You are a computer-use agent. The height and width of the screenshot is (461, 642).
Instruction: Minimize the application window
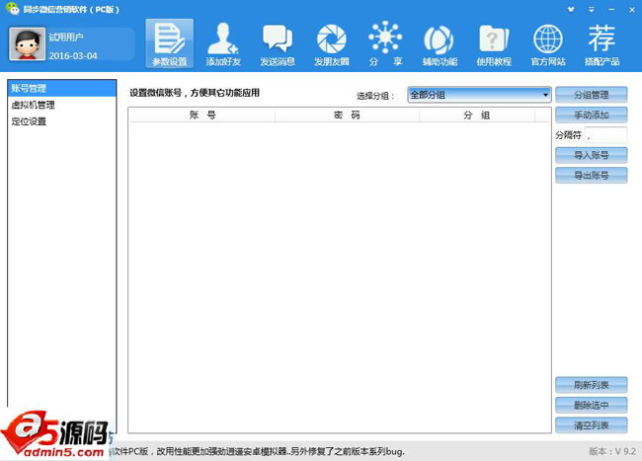[611, 9]
